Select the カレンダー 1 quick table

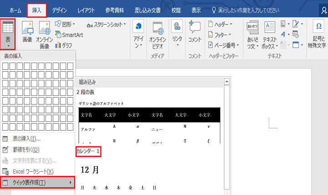pos(88,151)
